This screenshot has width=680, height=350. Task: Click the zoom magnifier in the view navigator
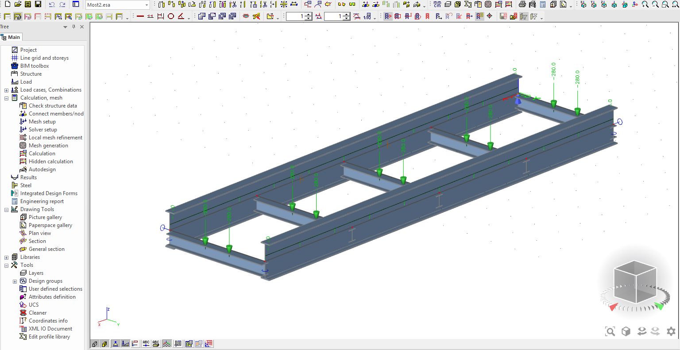(x=610, y=331)
